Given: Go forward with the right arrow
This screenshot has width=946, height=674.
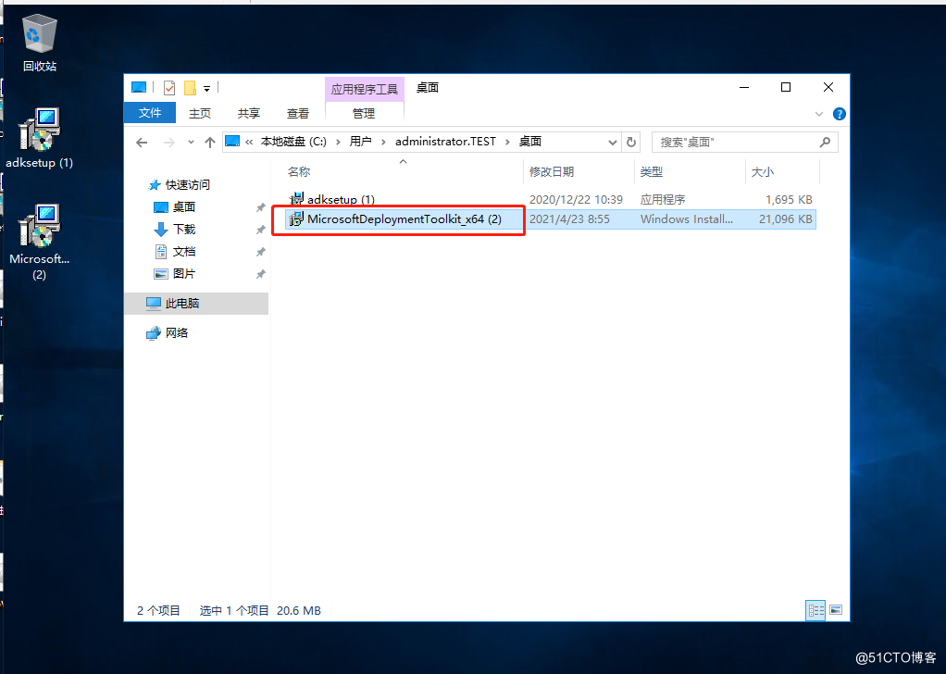Looking at the screenshot, I should point(169,143).
